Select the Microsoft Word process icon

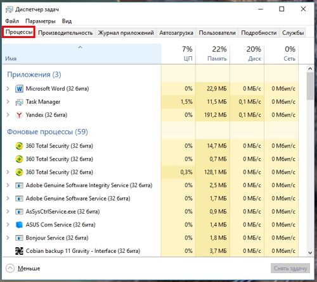[19, 89]
